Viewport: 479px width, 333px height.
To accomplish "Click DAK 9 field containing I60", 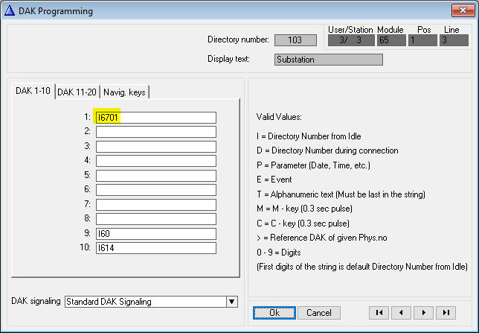I will (156, 234).
